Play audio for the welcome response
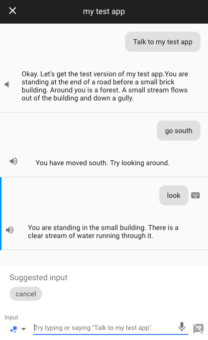The width and height of the screenshot is (208, 340). (x=7, y=84)
